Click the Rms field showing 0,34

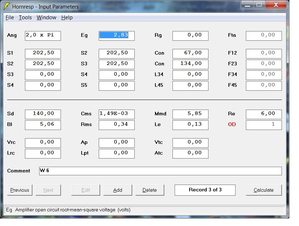tap(117, 125)
